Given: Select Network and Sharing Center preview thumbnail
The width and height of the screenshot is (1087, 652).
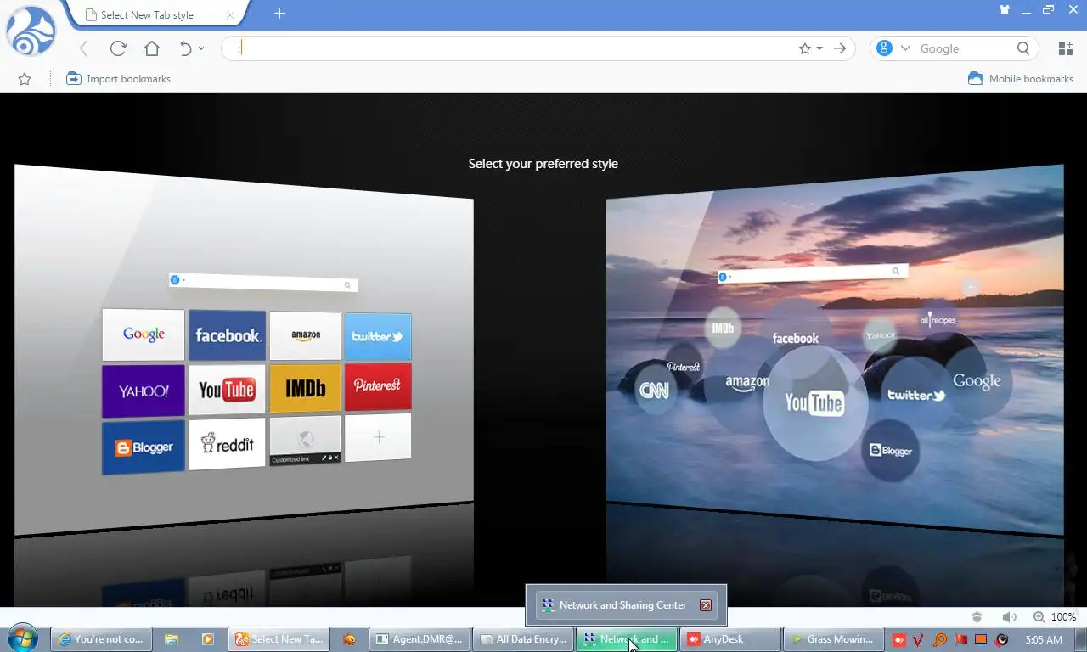Looking at the screenshot, I should click(626, 605).
